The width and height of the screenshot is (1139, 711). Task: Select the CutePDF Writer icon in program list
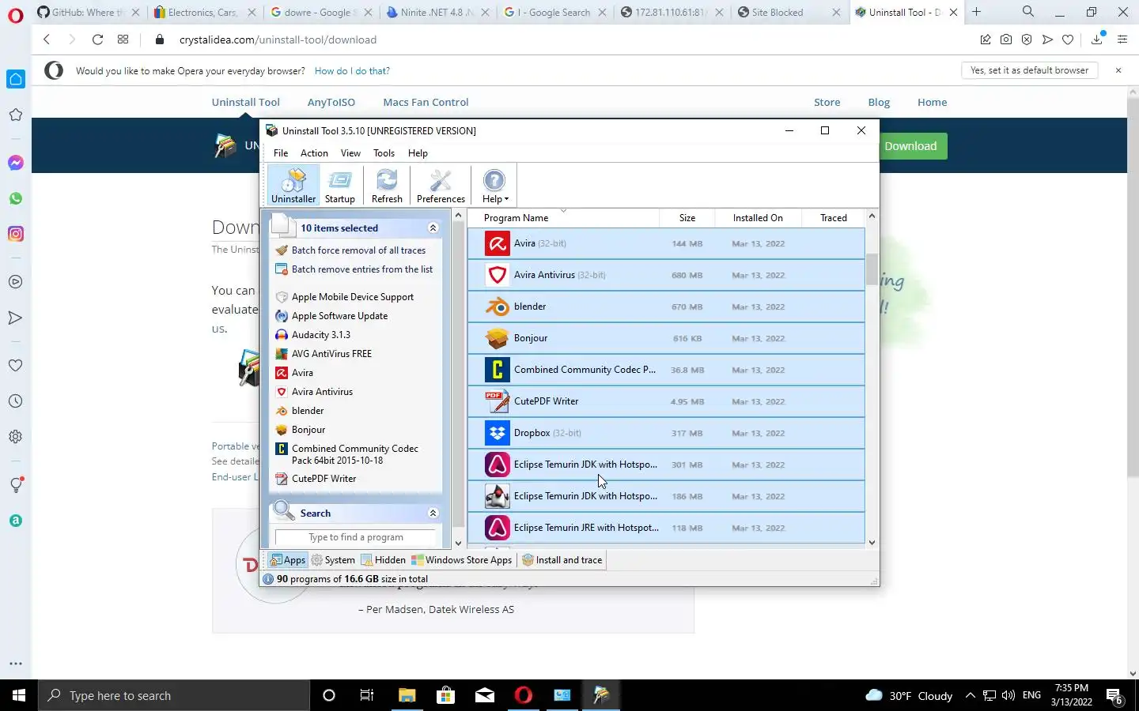[498, 401]
